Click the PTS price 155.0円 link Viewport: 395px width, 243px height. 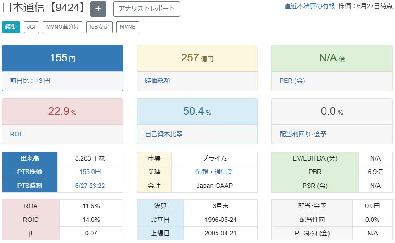coord(90,172)
